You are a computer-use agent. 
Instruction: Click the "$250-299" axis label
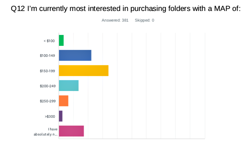coord(47,101)
